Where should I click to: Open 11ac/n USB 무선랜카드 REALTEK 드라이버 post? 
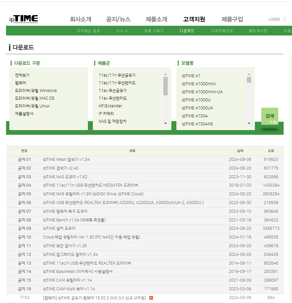point(87,263)
